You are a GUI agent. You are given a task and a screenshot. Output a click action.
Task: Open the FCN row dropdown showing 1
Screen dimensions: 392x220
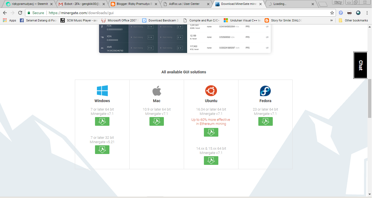[x=150, y=27]
